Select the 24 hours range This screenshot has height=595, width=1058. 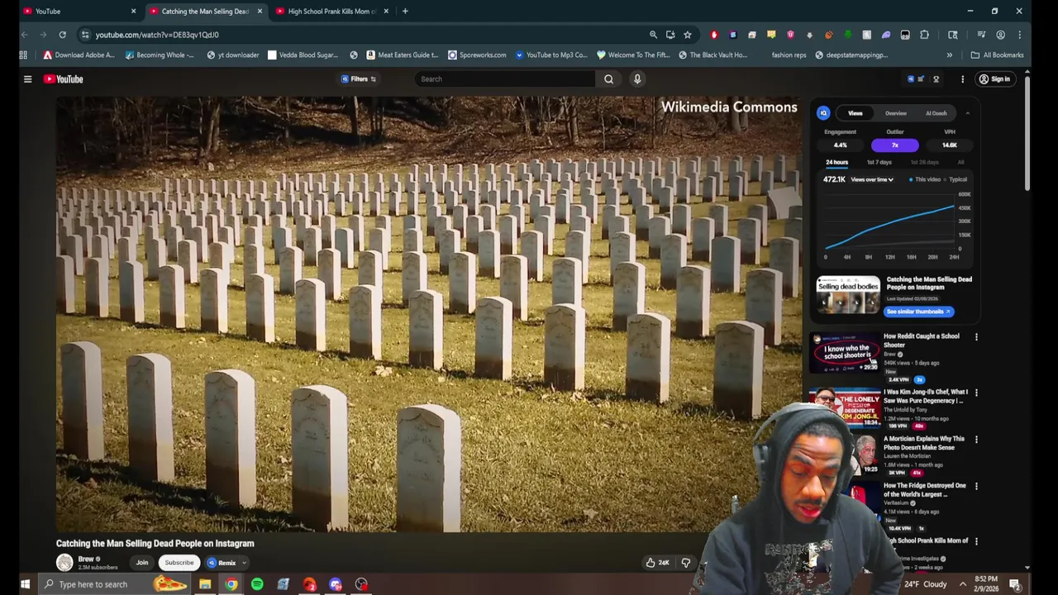[x=836, y=163]
